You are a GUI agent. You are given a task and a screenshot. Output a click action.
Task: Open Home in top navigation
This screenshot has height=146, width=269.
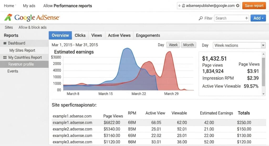pos(9,6)
